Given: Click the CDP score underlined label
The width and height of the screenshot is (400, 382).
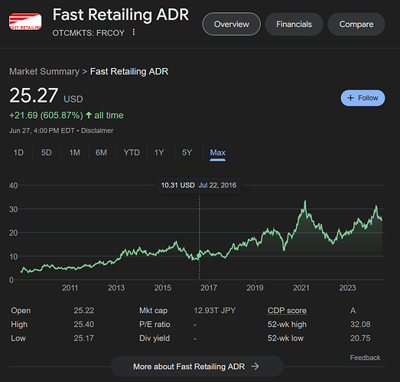Looking at the screenshot, I should point(287,311).
